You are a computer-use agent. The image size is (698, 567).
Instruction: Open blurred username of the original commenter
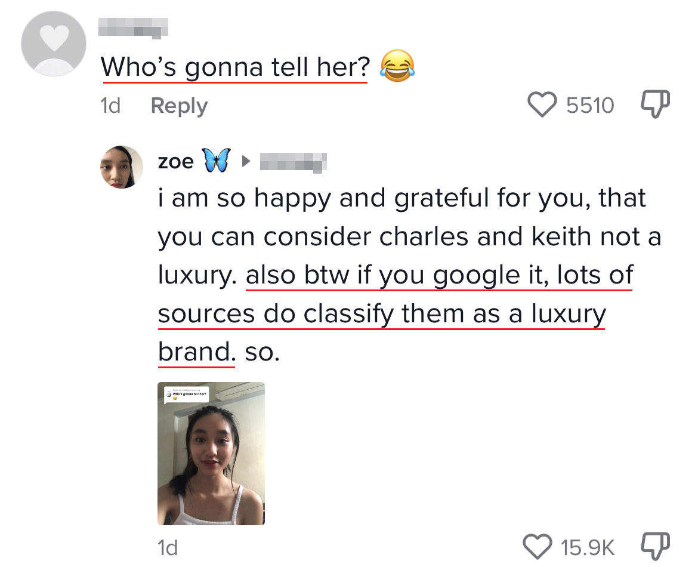(132, 27)
